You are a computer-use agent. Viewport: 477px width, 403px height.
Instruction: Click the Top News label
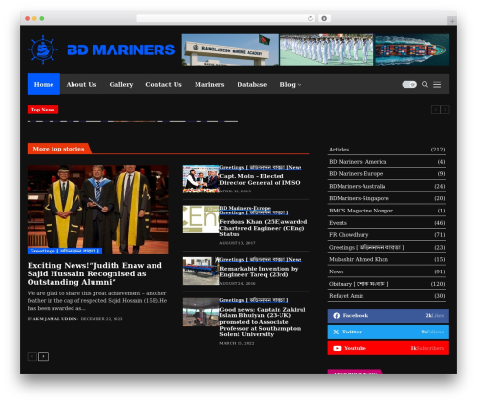coord(43,110)
